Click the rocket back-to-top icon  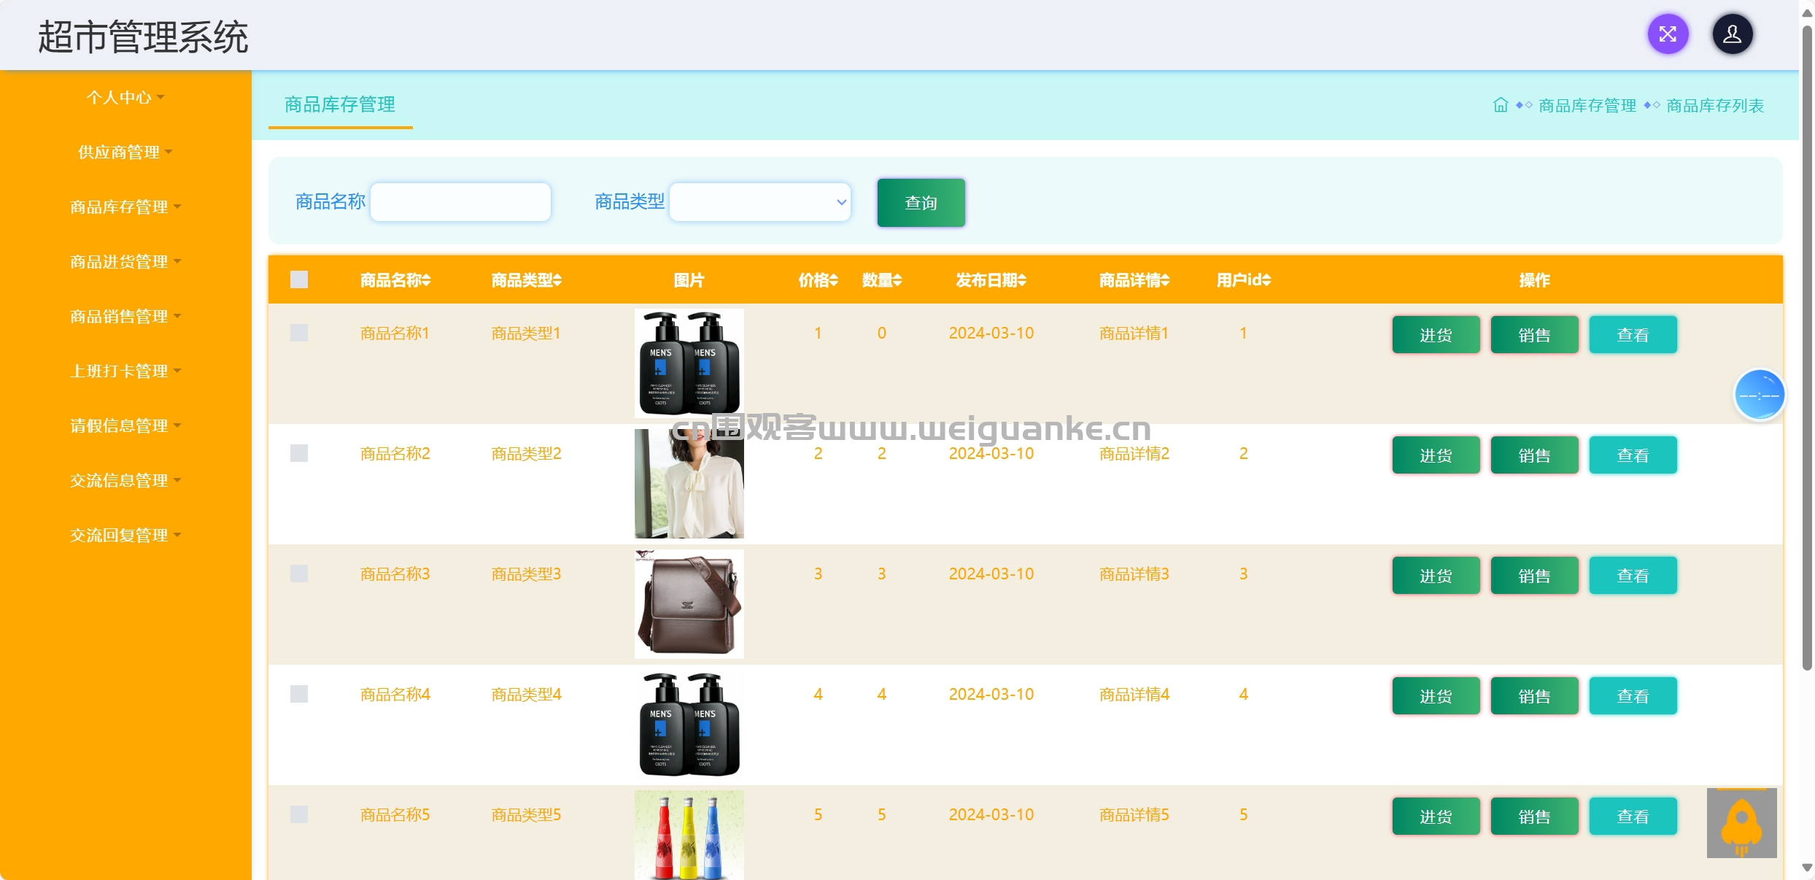1741,823
